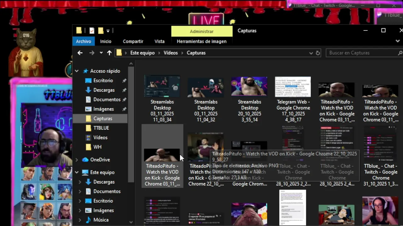Open Customize Quick Access Toolbar dropdown
This screenshot has width=403, height=226.
point(108,31)
